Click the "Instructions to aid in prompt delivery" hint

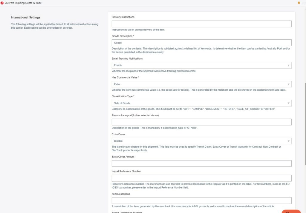pyautogui.click(x=138, y=30)
